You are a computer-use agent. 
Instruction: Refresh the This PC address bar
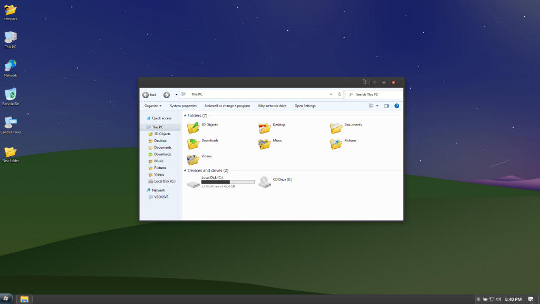pos(340,94)
